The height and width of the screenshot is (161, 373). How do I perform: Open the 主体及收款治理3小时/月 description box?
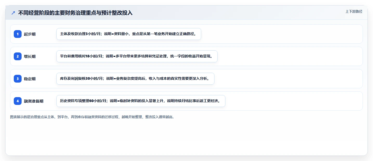[129, 34]
